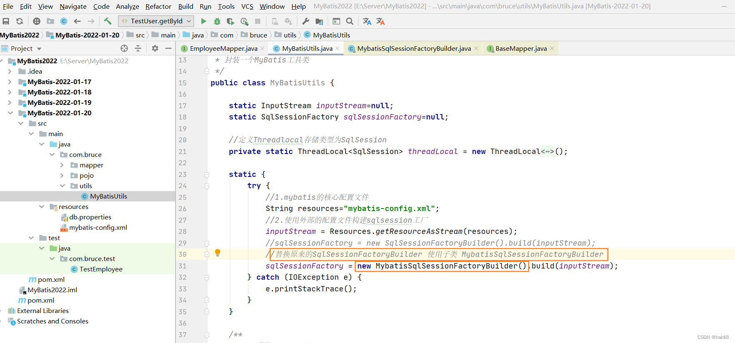Click the Stop square icon
Screen dimensions: 735x343
[x=258, y=21]
